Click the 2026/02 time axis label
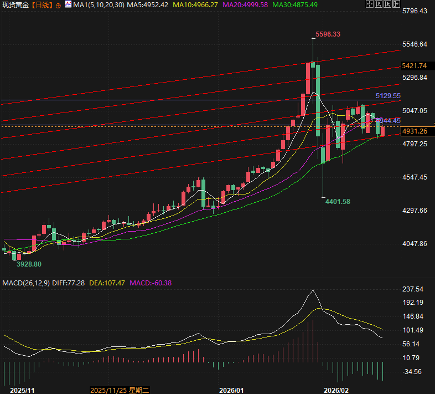 point(336,390)
